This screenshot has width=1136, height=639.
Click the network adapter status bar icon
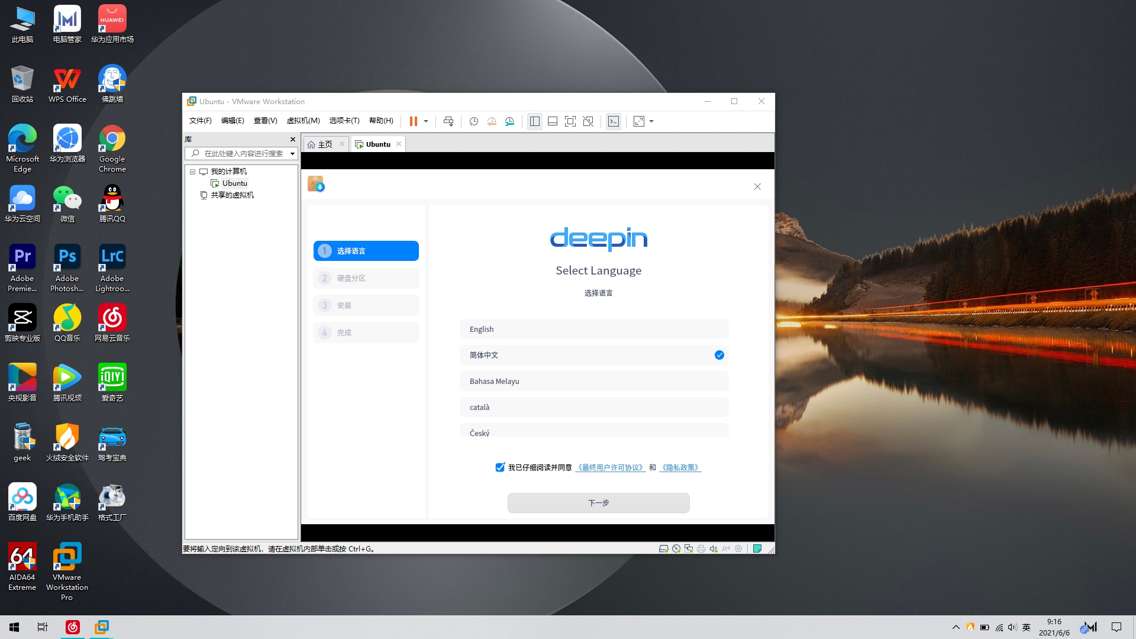click(x=689, y=549)
